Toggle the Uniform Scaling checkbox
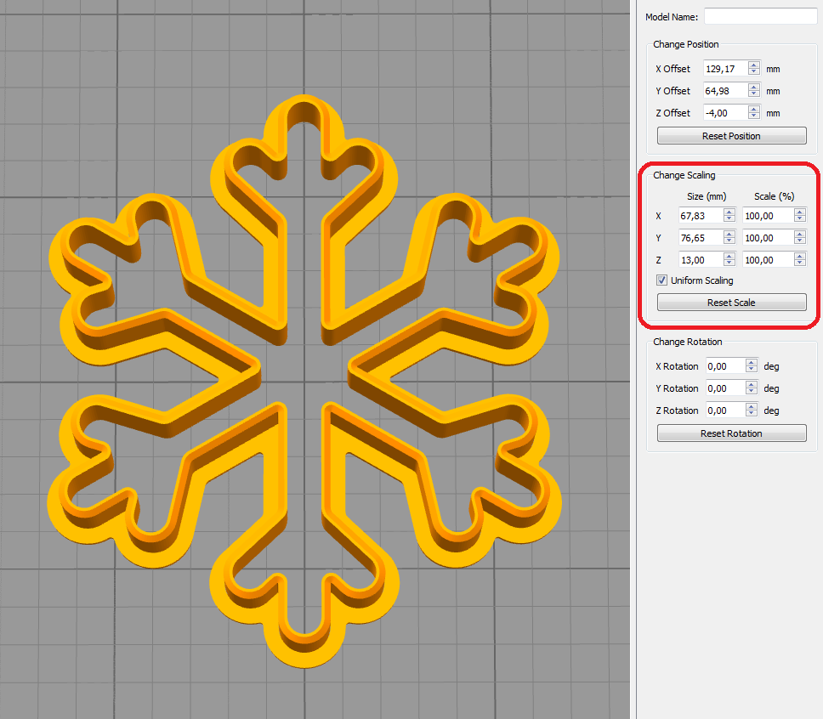The image size is (823, 719). click(x=662, y=280)
